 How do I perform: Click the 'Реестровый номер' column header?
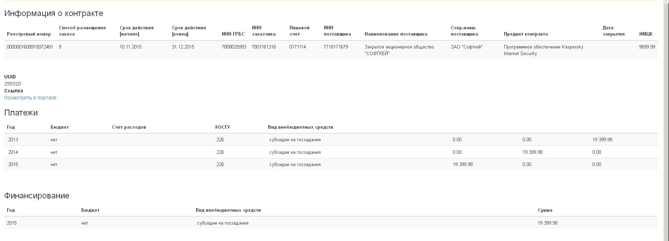[29, 34]
